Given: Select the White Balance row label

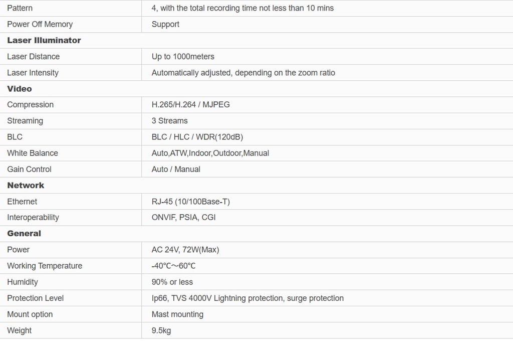Looking at the screenshot, I should 33,153.
